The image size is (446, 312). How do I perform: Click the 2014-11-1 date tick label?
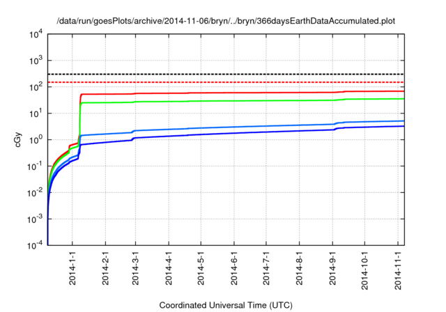click(x=398, y=270)
